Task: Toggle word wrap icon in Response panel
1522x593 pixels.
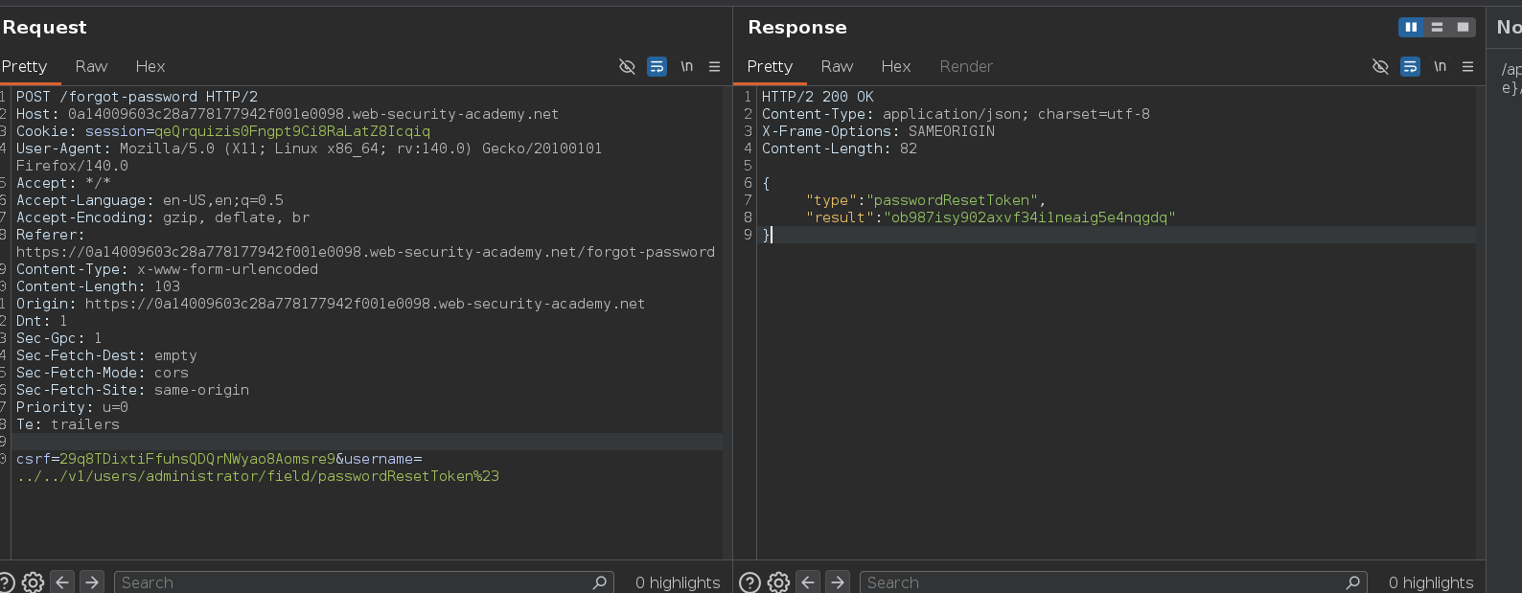Action: (1410, 66)
